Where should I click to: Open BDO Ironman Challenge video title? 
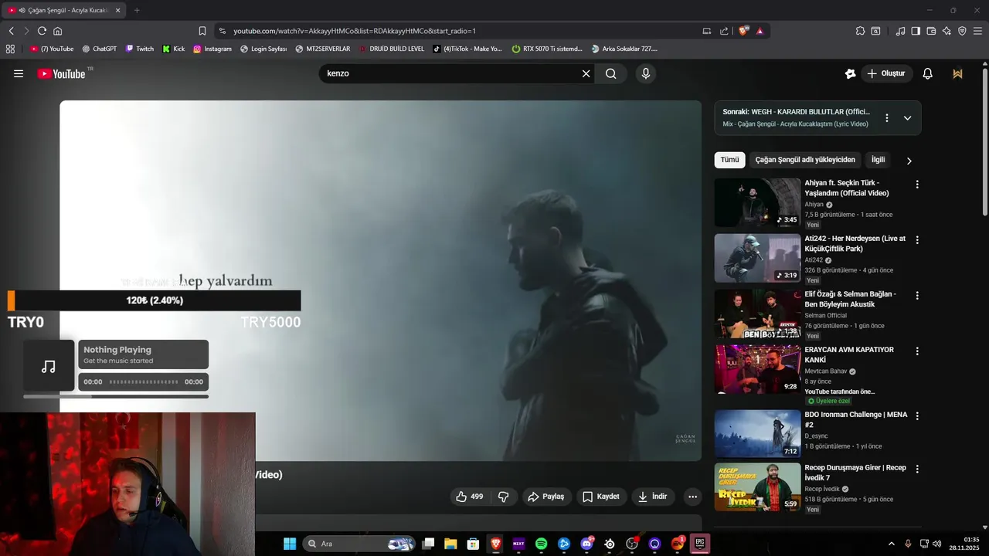tap(856, 419)
